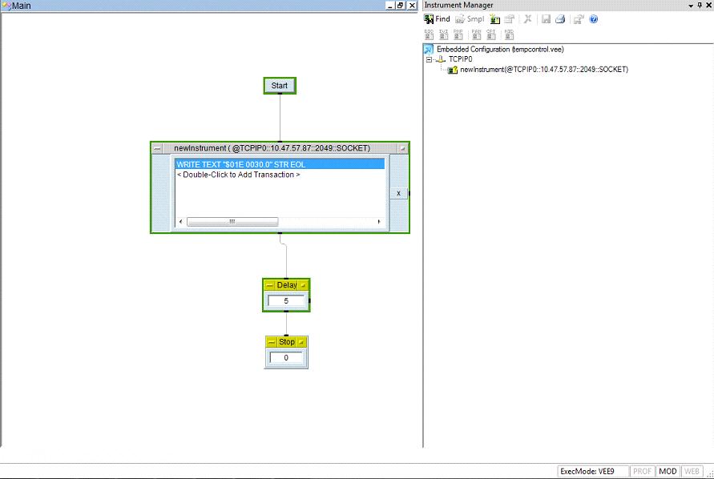Viewport: 714px width, 479px height.
Task: Minimize the newInstrument object to icon
Action: (x=157, y=148)
